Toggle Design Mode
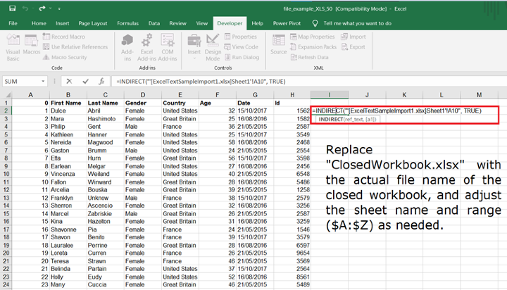The width and height of the screenshot is (507, 290). [x=213, y=44]
